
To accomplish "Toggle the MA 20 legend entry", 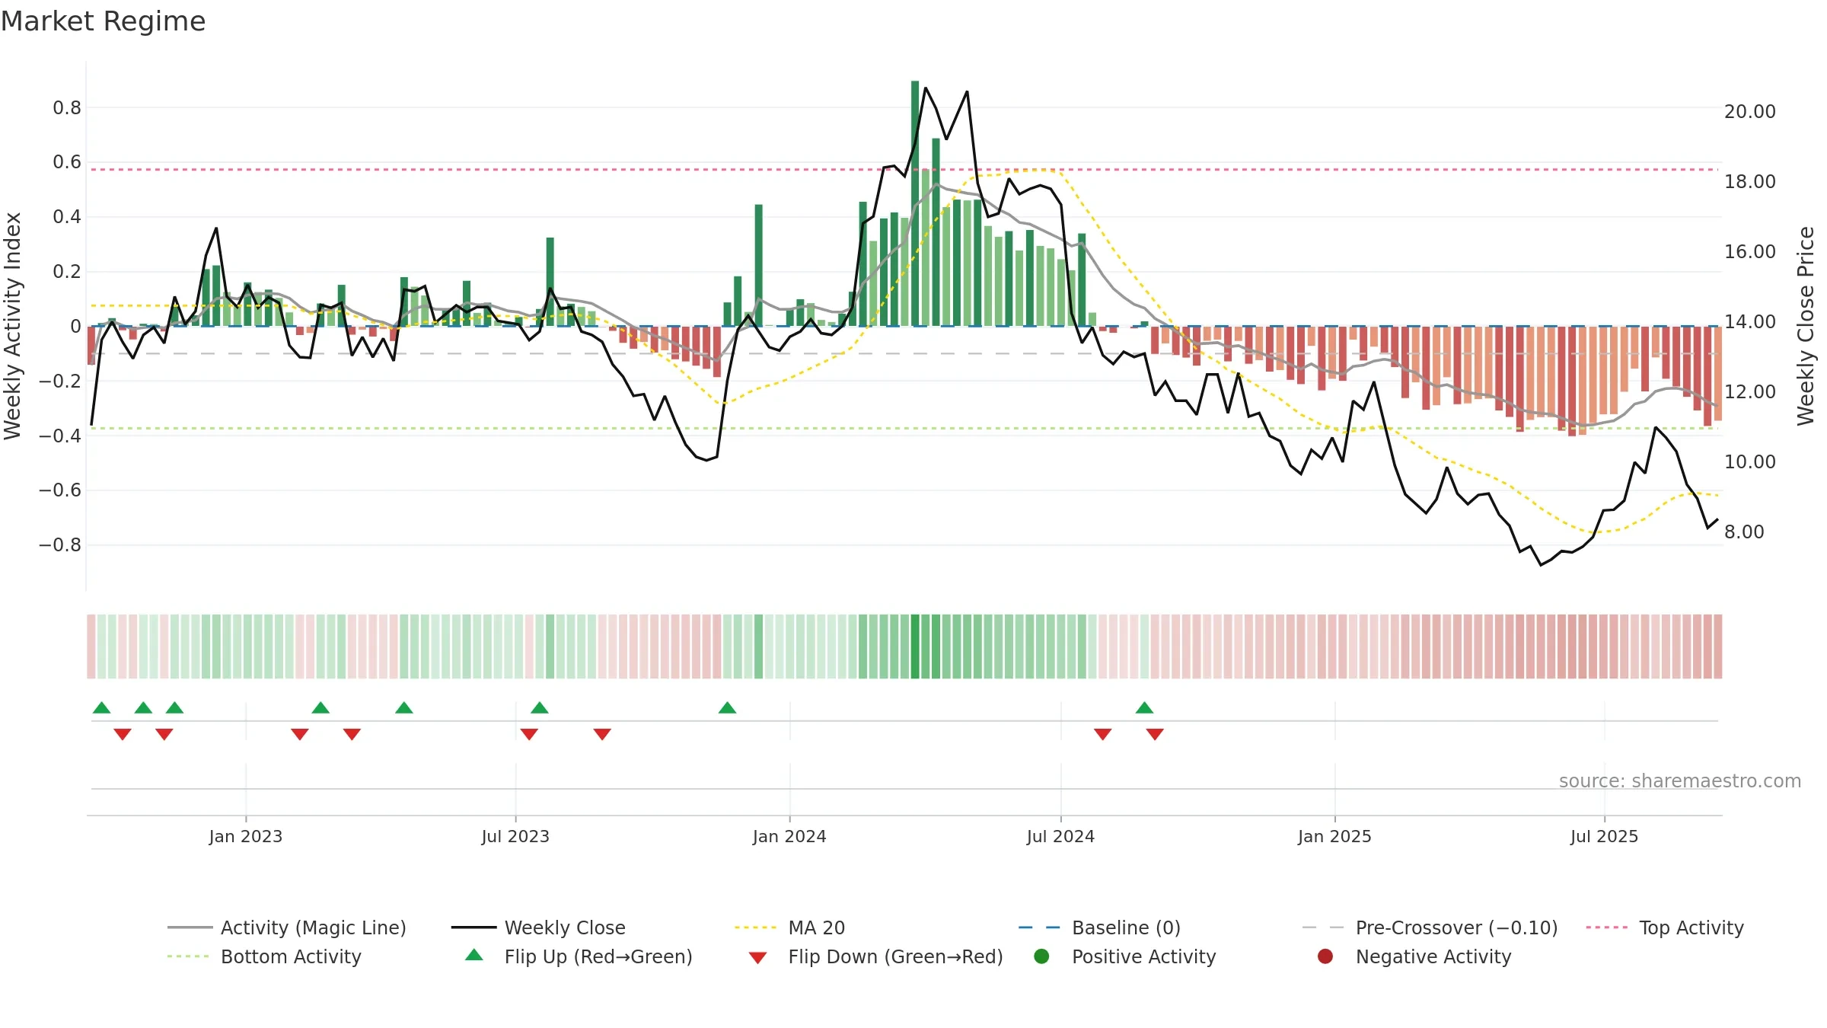I will [790, 927].
